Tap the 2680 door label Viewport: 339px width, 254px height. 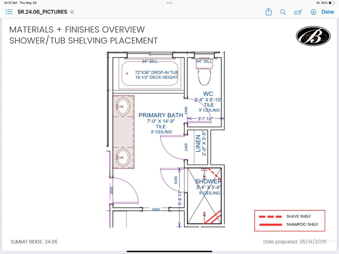156,209
